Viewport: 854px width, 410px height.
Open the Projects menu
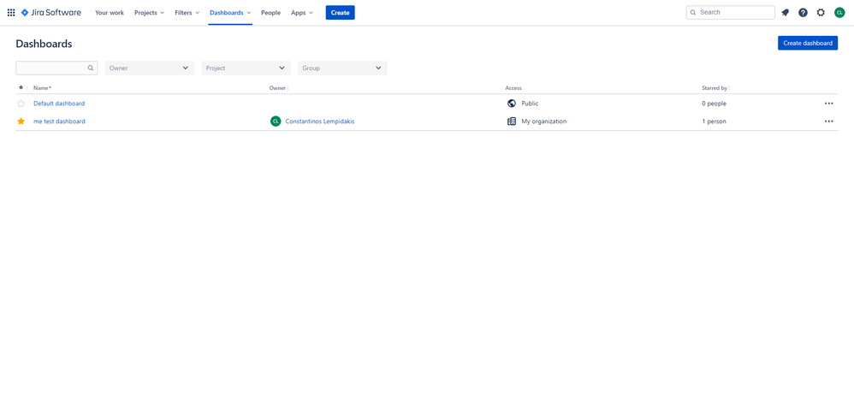click(149, 13)
